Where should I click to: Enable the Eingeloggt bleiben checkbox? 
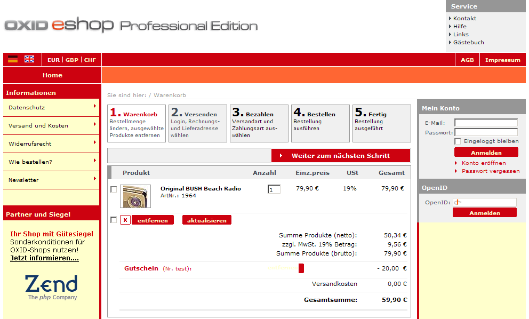coord(458,141)
